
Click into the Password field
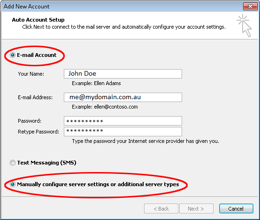(123, 121)
